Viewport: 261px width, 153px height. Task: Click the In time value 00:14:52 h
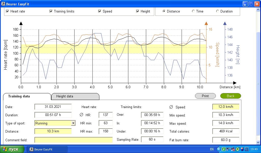152,123
